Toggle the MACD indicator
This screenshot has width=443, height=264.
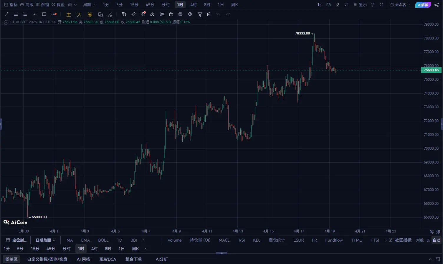[224, 240]
